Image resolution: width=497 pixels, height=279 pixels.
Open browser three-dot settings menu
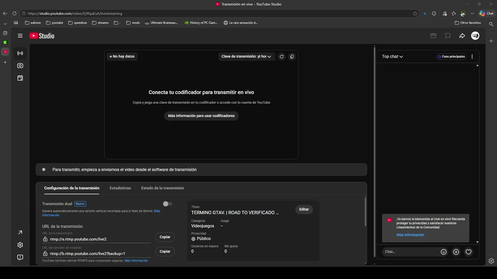click(x=473, y=13)
